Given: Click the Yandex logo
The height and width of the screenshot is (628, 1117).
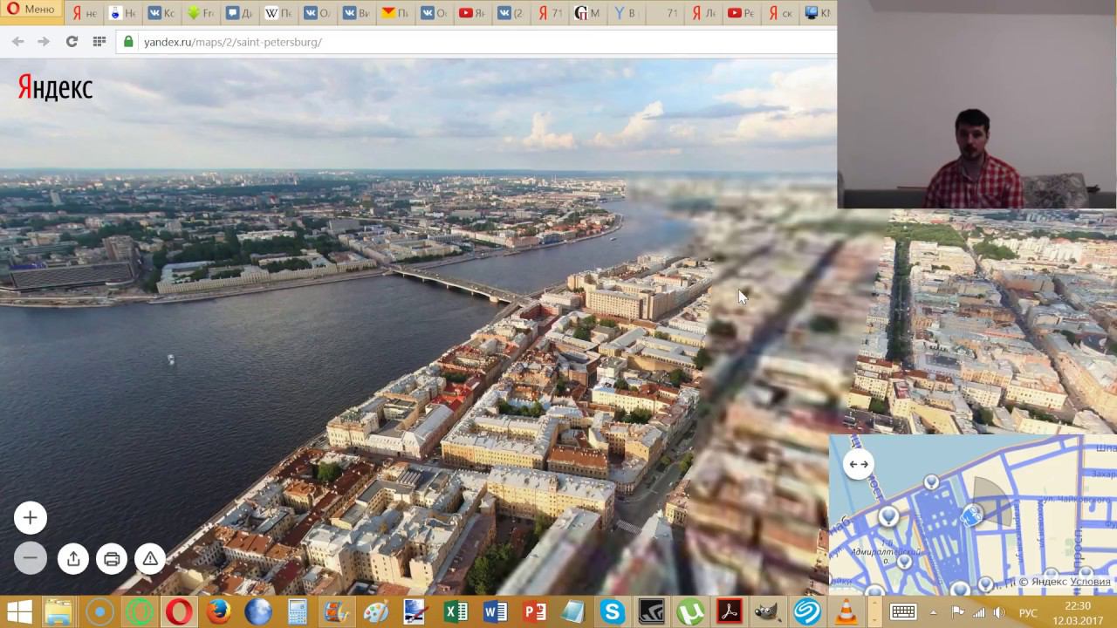Looking at the screenshot, I should click(x=55, y=88).
